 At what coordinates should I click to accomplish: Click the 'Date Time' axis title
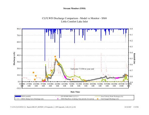click(x=75, y=92)
